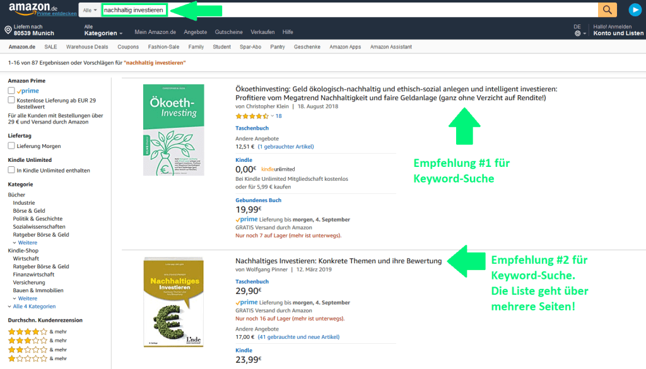Screen dimensions: 646x369
Task: Open Nachhaltiges Investieren book cover thumbnail
Action: pos(173,302)
